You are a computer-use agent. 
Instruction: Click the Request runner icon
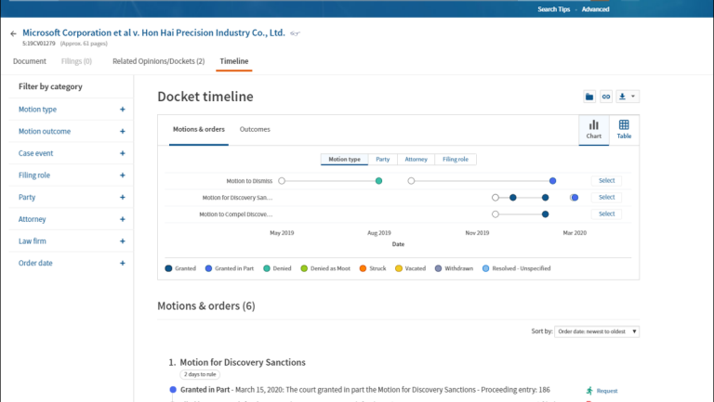pyautogui.click(x=588, y=391)
